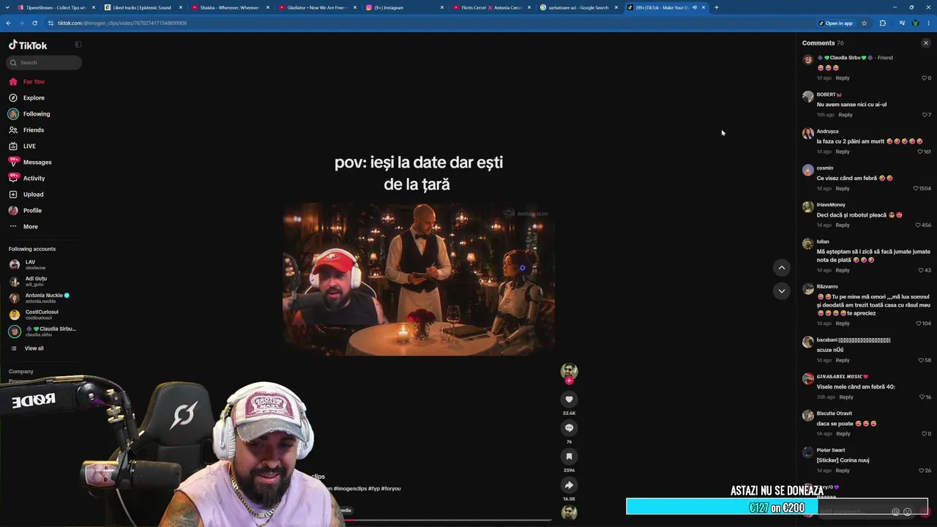The image size is (937, 527).
Task: Reload the TikTok page
Action: pyautogui.click(x=34, y=23)
